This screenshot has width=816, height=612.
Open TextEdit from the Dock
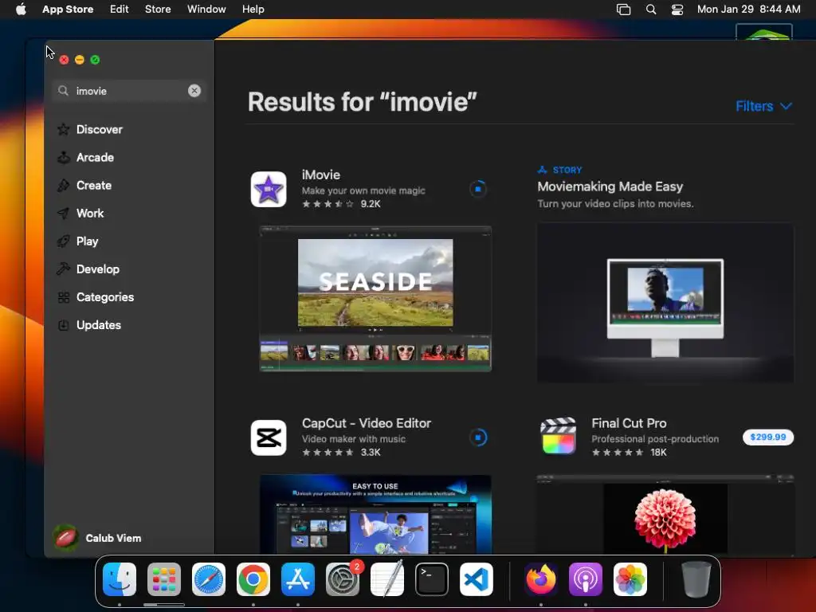pyautogui.click(x=387, y=579)
